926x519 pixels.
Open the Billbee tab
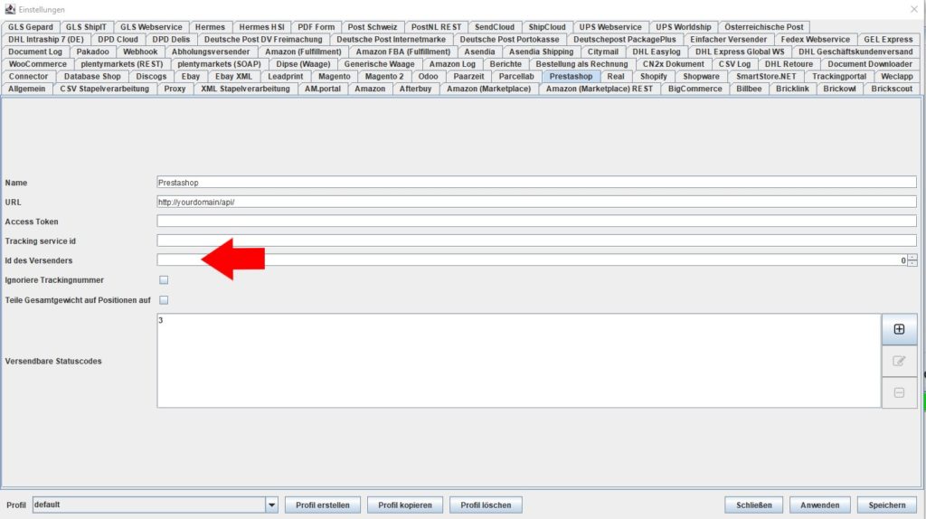[749, 89]
